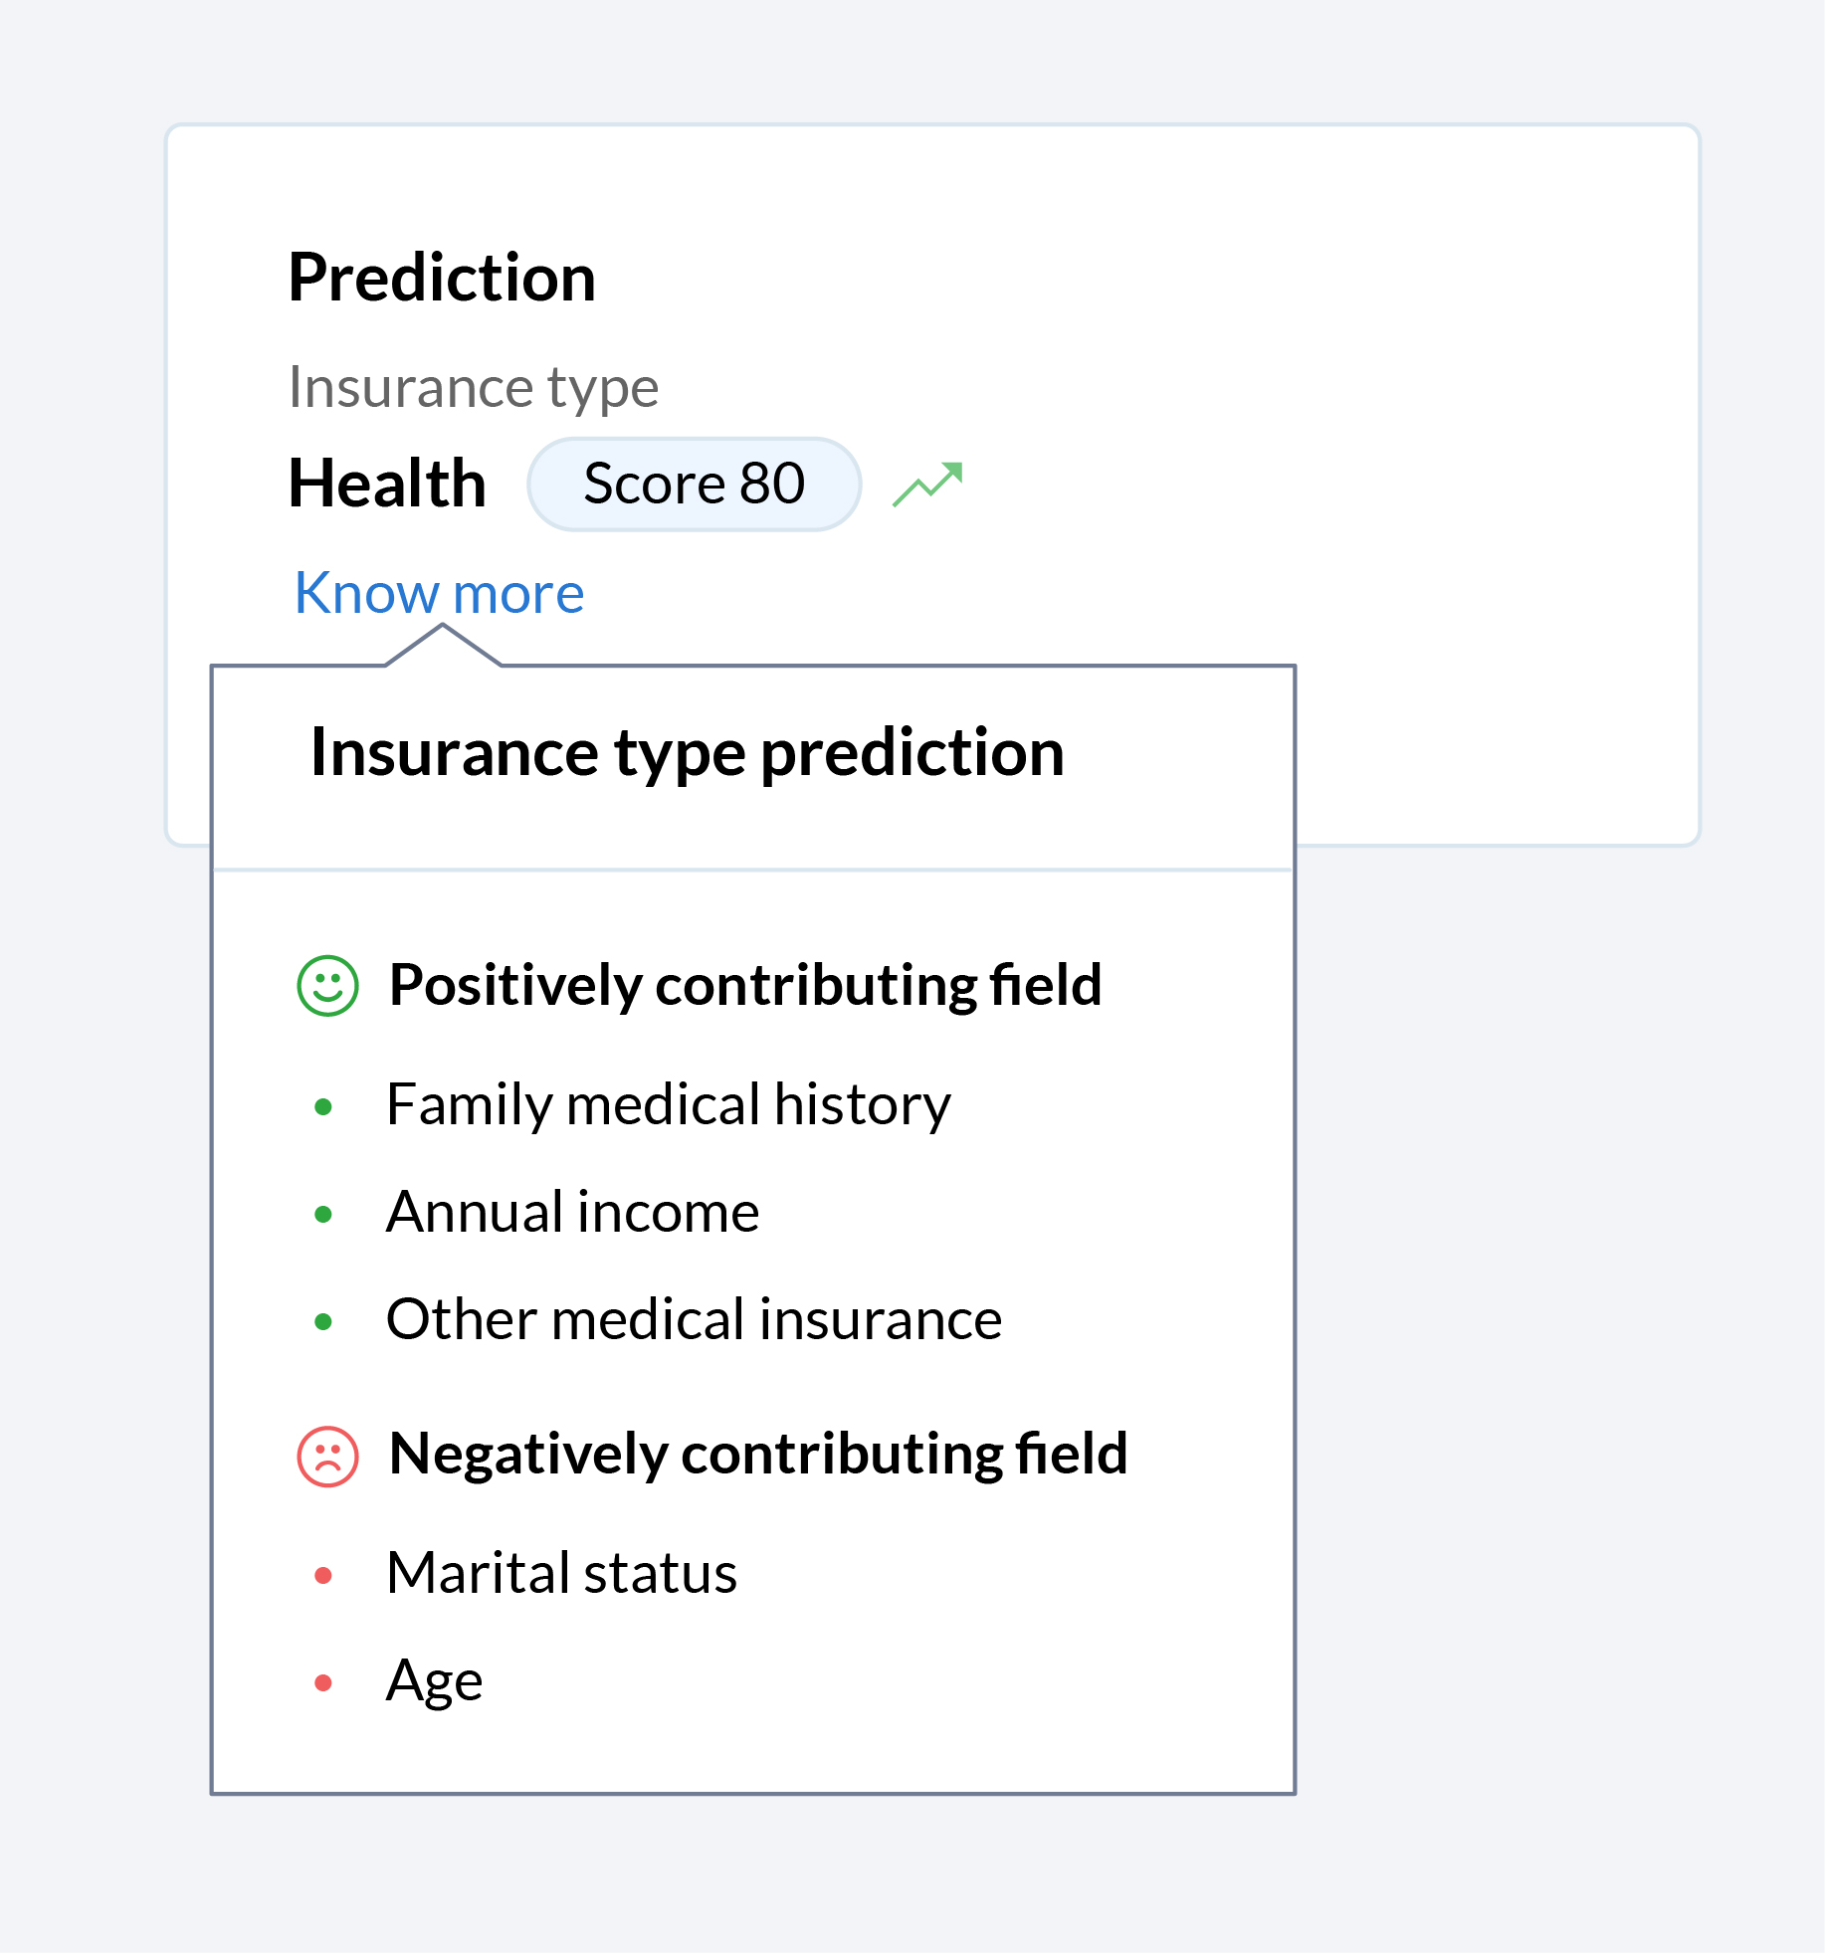Open the Know more link

pos(439,594)
